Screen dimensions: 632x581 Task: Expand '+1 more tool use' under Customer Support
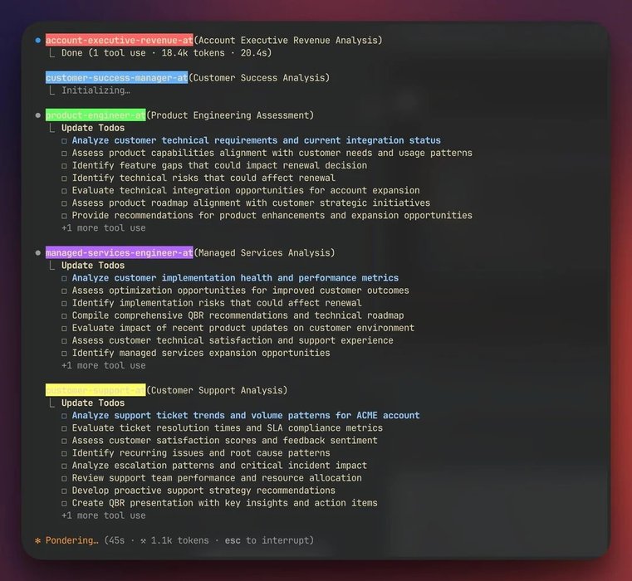click(x=104, y=515)
